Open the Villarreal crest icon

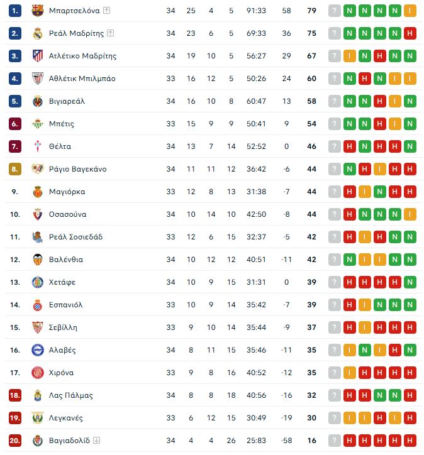coord(38,101)
